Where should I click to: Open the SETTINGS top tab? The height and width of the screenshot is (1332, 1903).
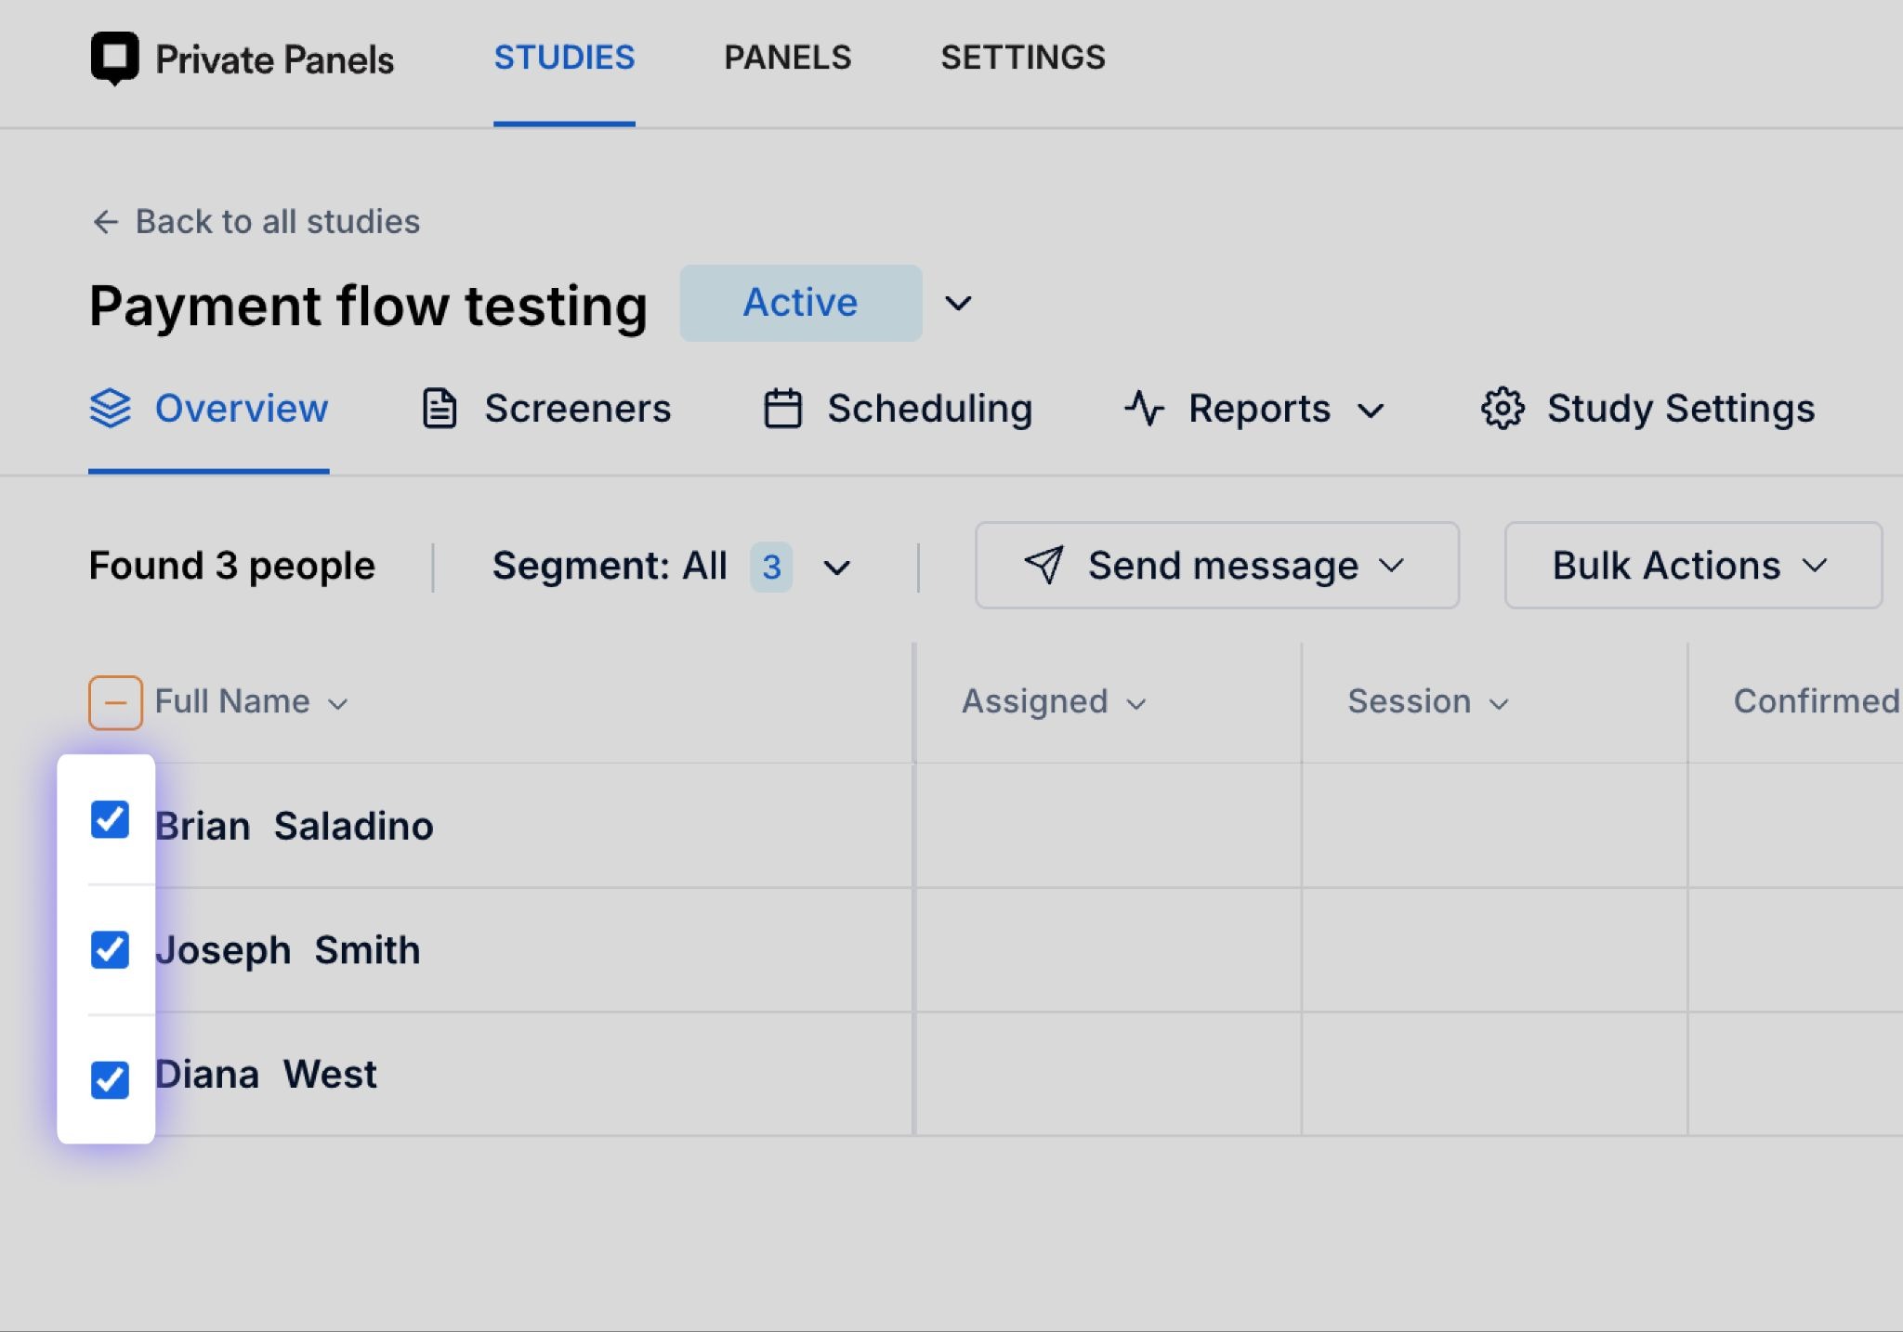(x=1022, y=58)
